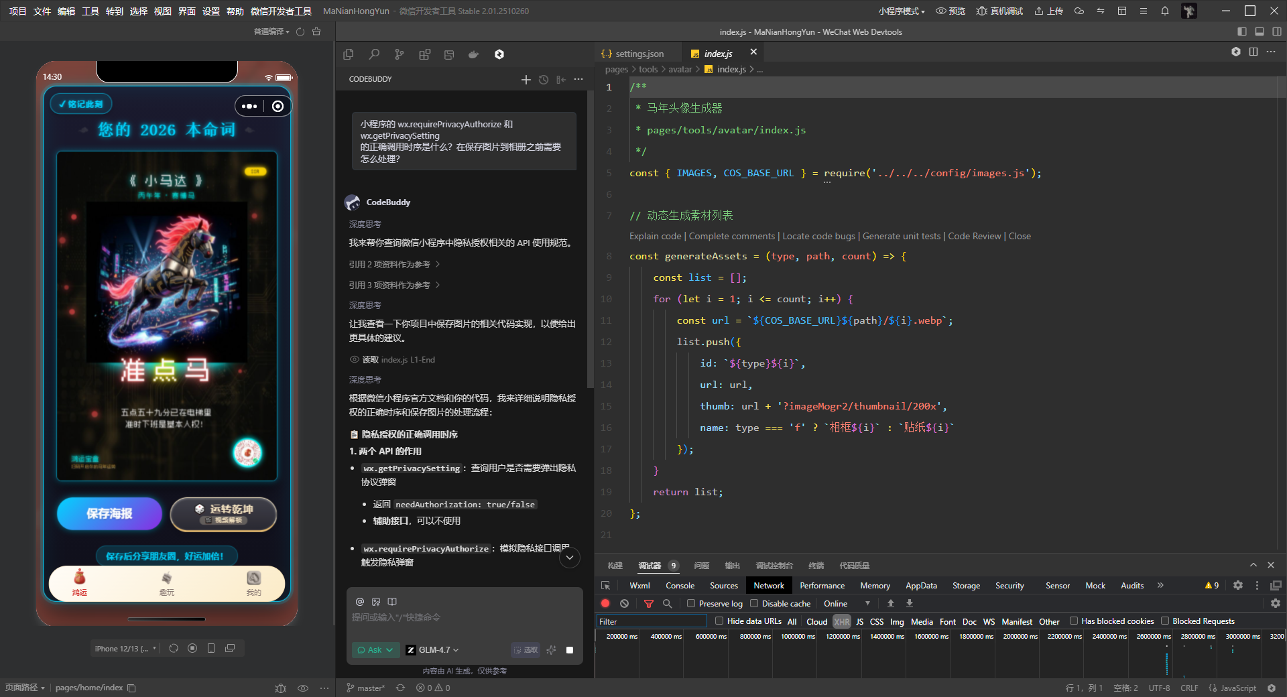Click the new chat plus icon in CodeBuddy
1287x697 pixels.
pos(526,80)
